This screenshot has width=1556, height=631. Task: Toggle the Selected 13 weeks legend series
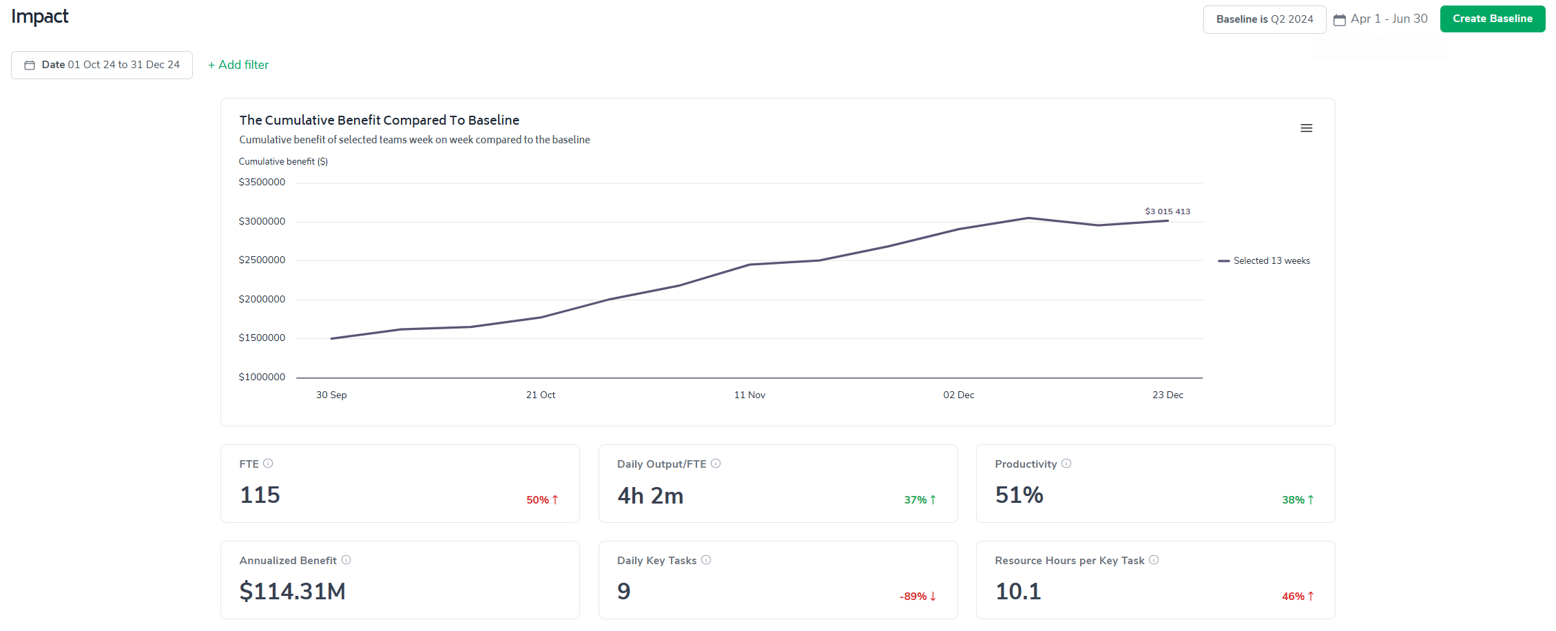tap(1264, 260)
